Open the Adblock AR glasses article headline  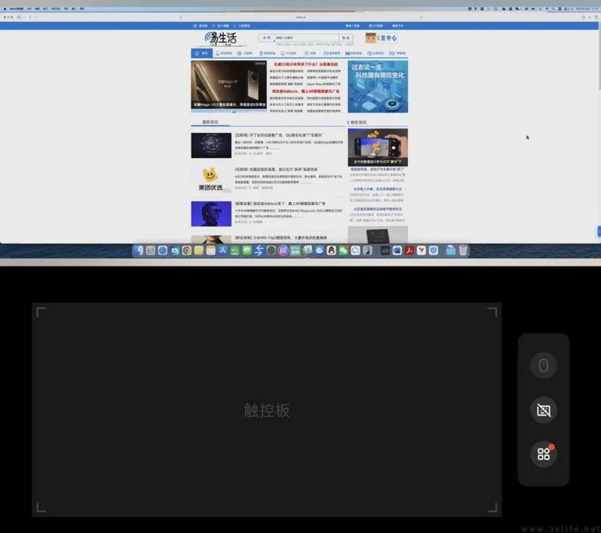[x=280, y=204]
